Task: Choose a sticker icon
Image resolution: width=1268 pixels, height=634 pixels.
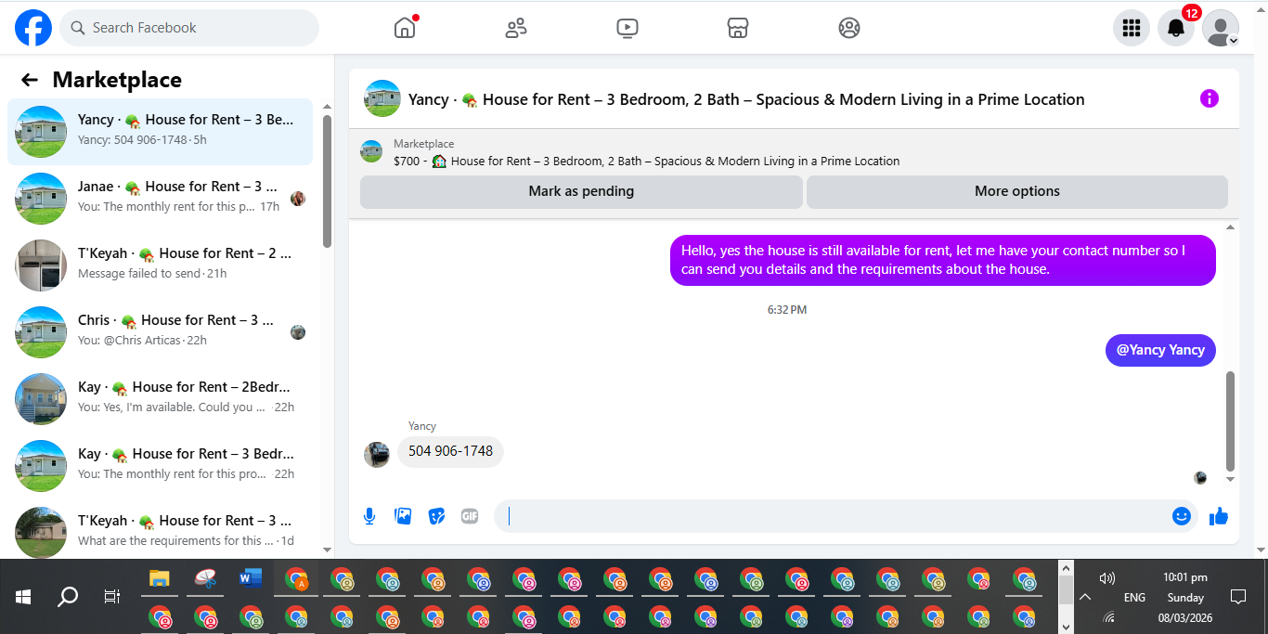Action: pos(436,516)
